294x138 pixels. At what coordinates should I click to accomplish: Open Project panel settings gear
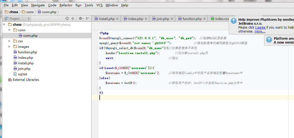tap(81, 18)
